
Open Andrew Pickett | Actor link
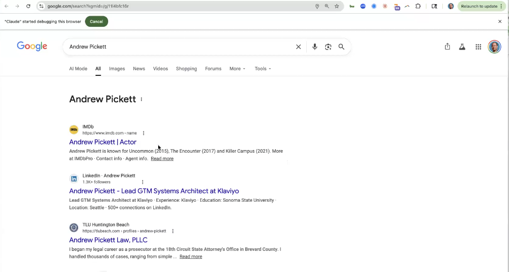click(x=103, y=142)
